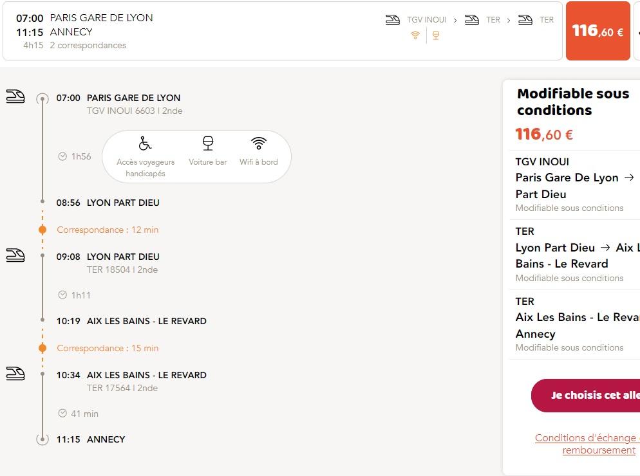
Task: Click the last TER train icon in summary header
Action: (x=525, y=19)
